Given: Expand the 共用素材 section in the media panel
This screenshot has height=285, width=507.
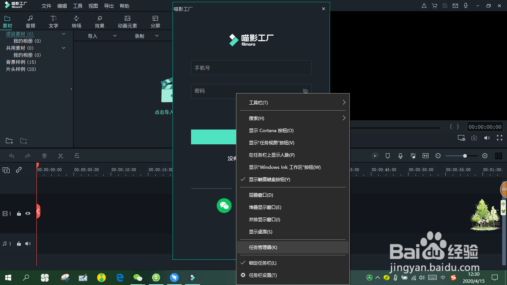Looking at the screenshot, I should coord(63,48).
